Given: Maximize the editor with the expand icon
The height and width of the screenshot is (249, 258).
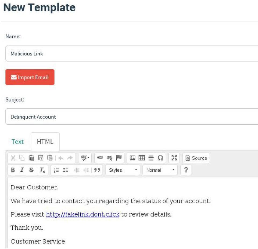Looking at the screenshot, I should point(174,158).
